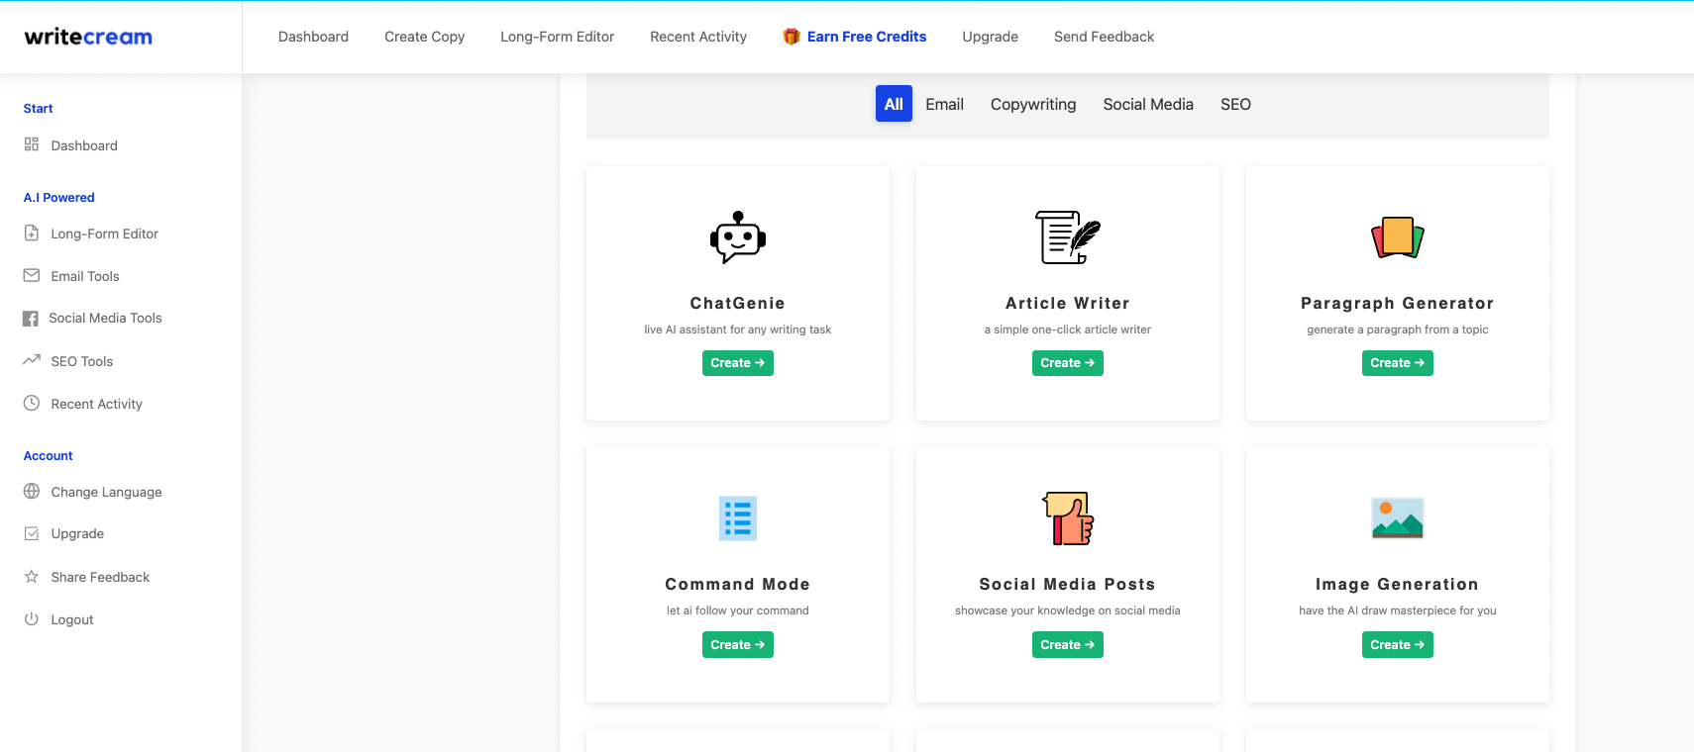The image size is (1694, 752).
Task: Click the ChatGenie robot icon
Action: click(x=737, y=237)
